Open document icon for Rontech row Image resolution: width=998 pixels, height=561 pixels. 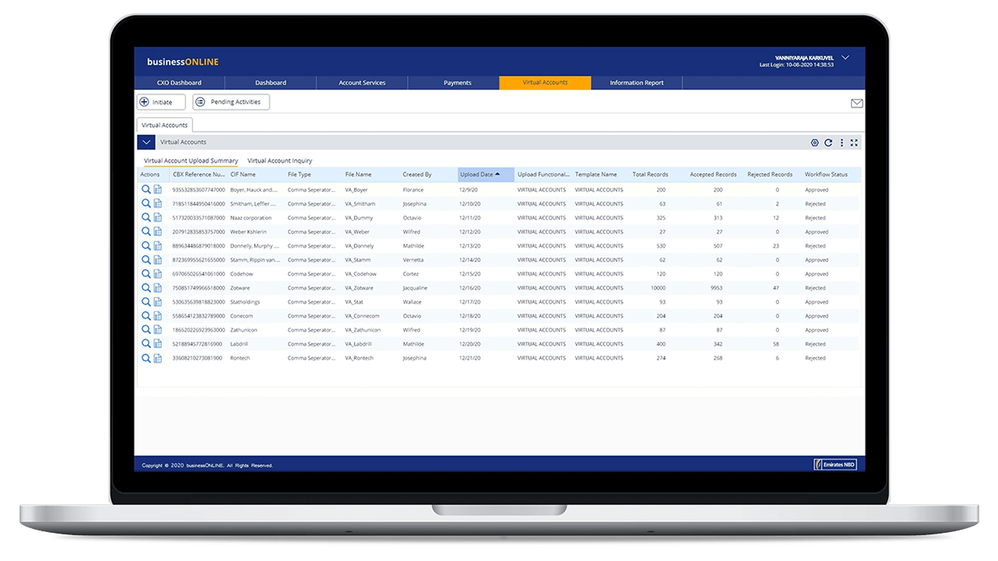157,358
